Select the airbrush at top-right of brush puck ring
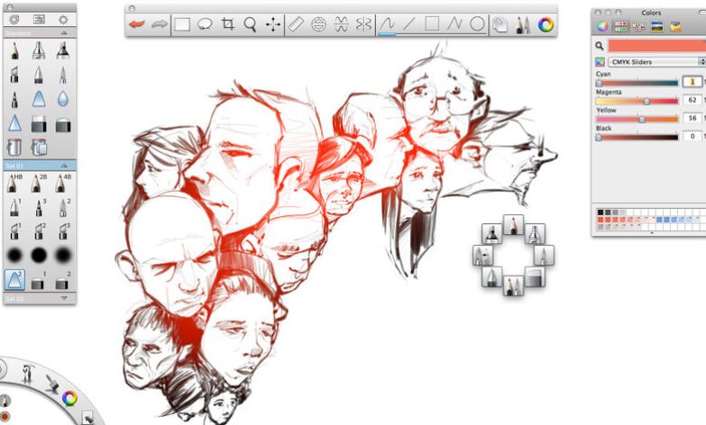 [x=535, y=234]
